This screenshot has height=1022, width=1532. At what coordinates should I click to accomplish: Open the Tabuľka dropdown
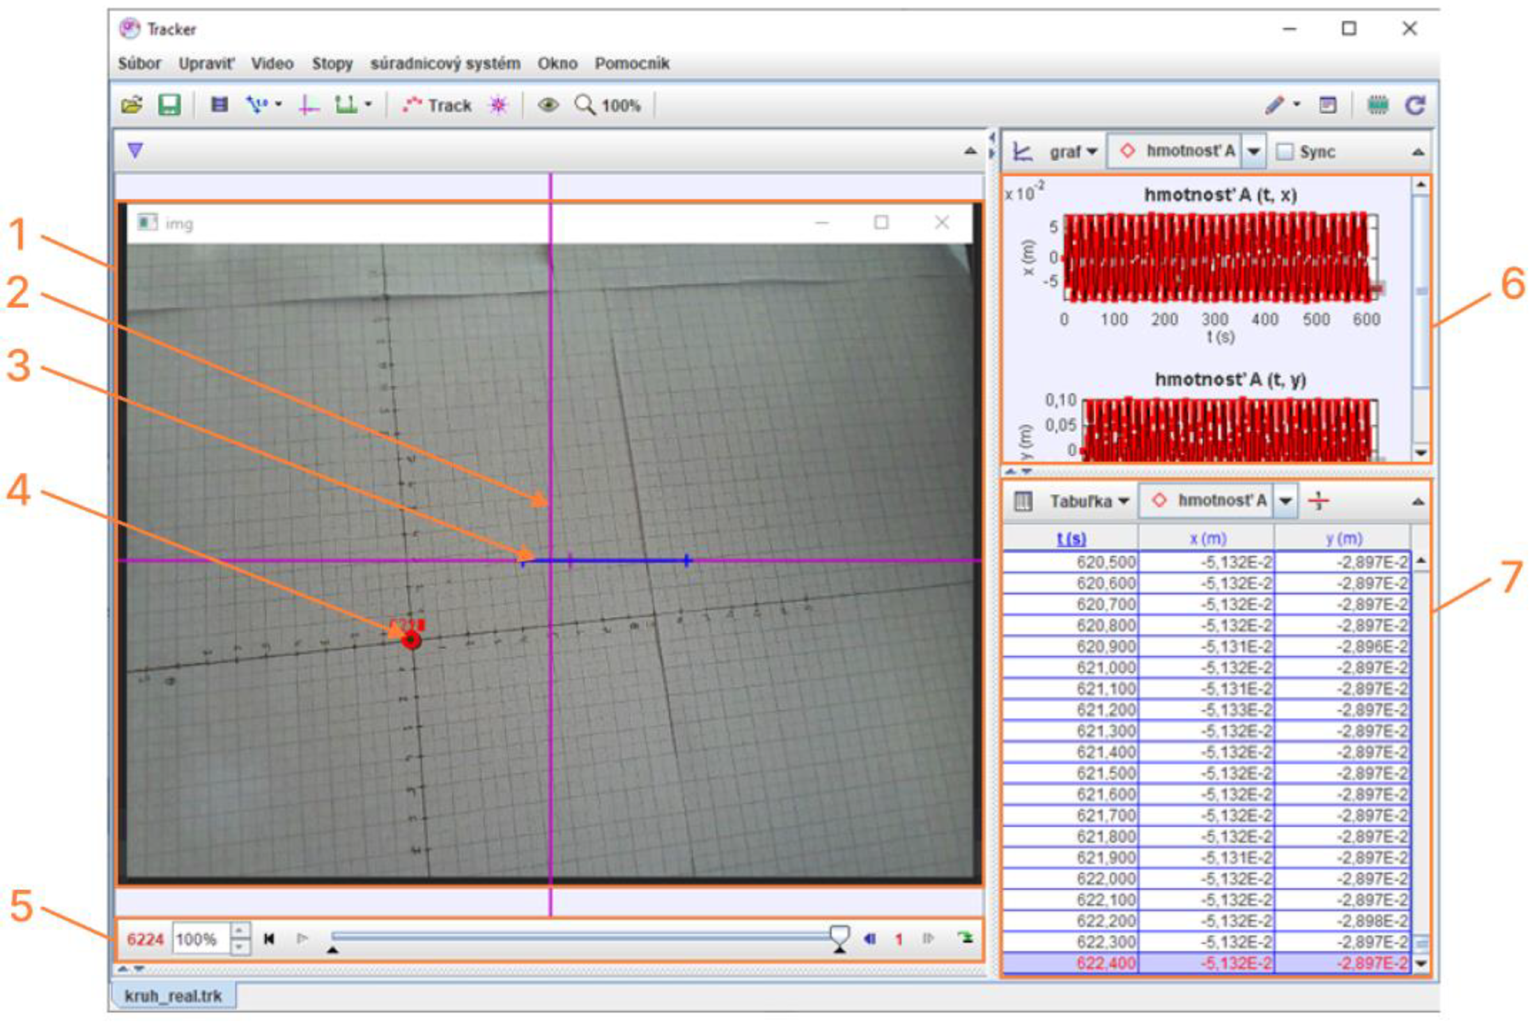(x=1088, y=501)
